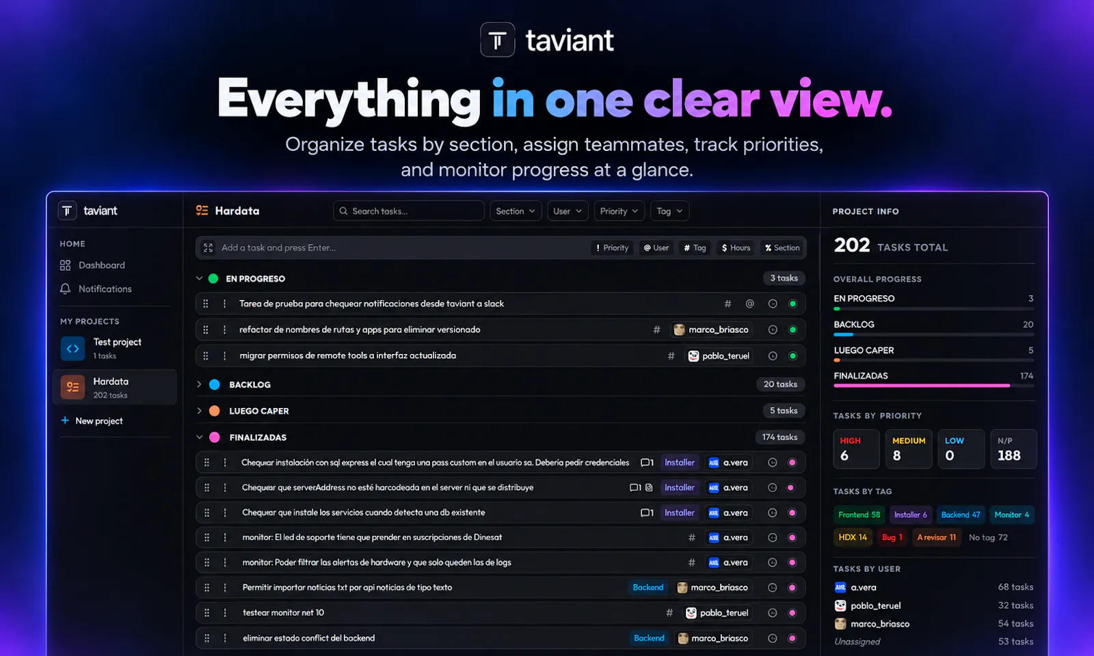Click the Hardata project list icon

click(72, 387)
